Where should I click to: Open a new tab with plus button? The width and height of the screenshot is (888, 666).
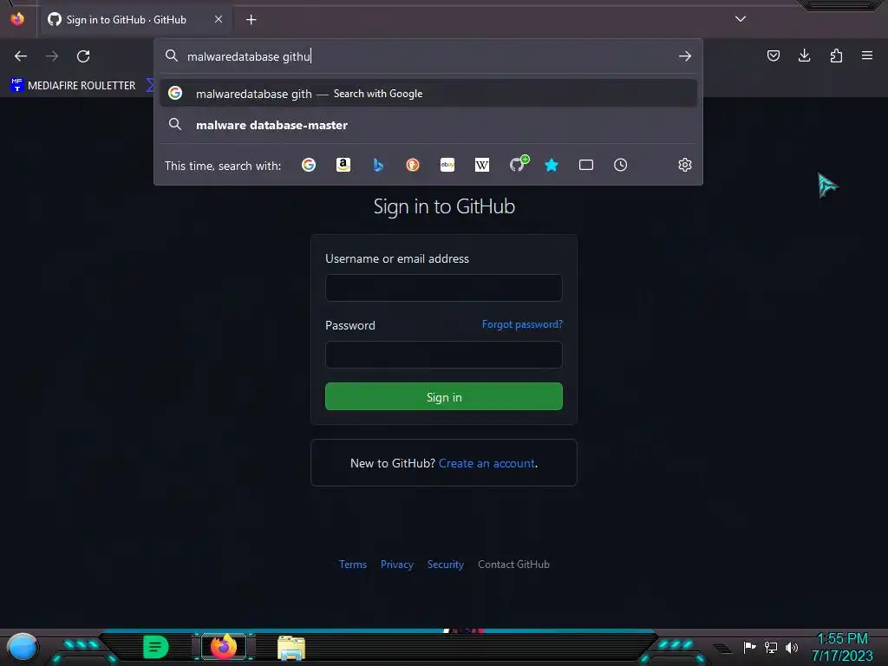coord(251,20)
